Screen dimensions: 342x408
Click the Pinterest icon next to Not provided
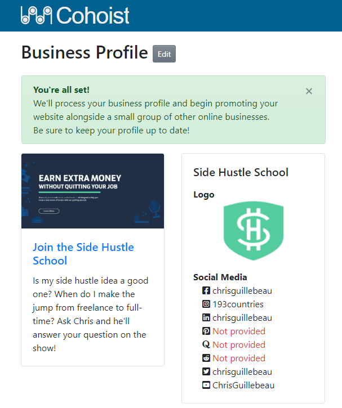pos(206,331)
